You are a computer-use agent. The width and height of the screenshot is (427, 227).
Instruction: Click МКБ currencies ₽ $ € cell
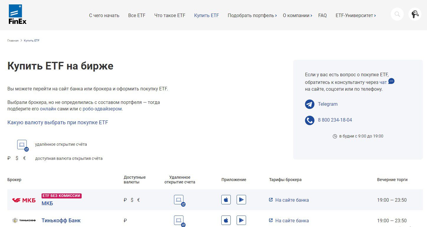tap(132, 200)
